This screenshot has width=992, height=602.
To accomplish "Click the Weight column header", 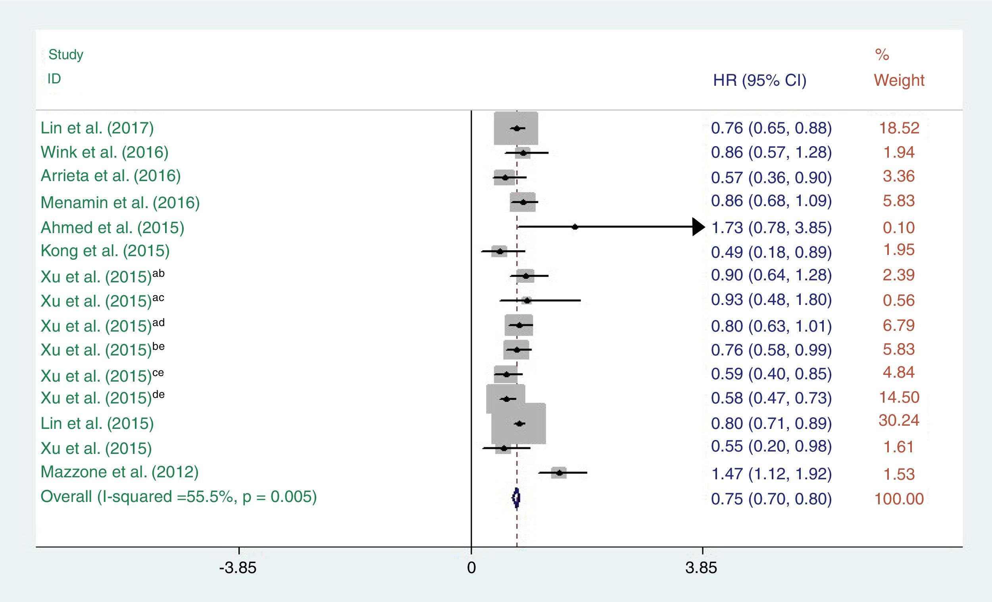I will (x=899, y=80).
